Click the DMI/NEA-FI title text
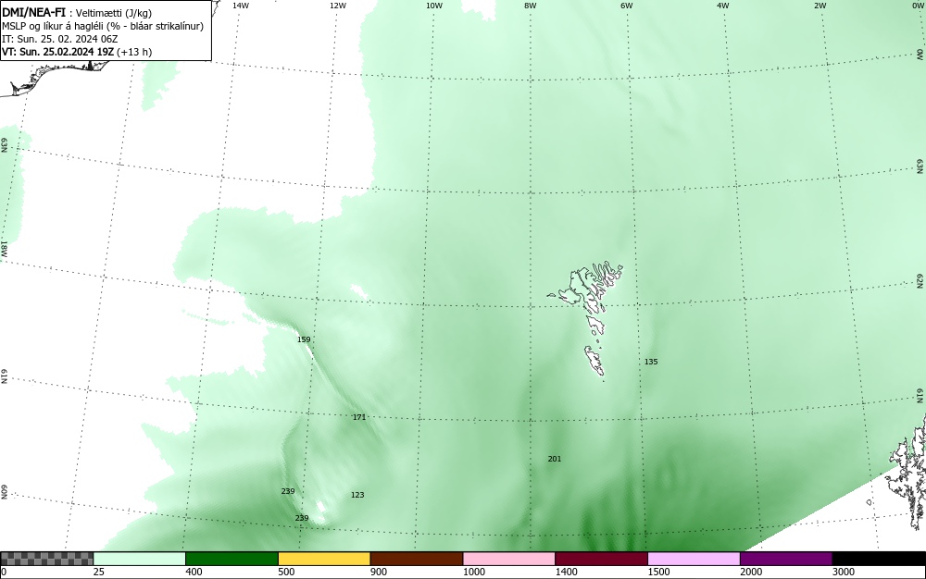The width and height of the screenshot is (926, 579). point(33,13)
